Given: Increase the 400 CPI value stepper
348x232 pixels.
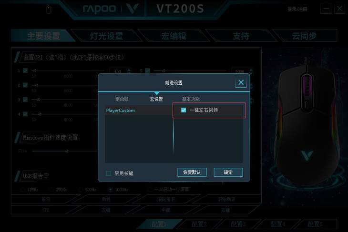Looking at the screenshot, I should pos(129,70).
